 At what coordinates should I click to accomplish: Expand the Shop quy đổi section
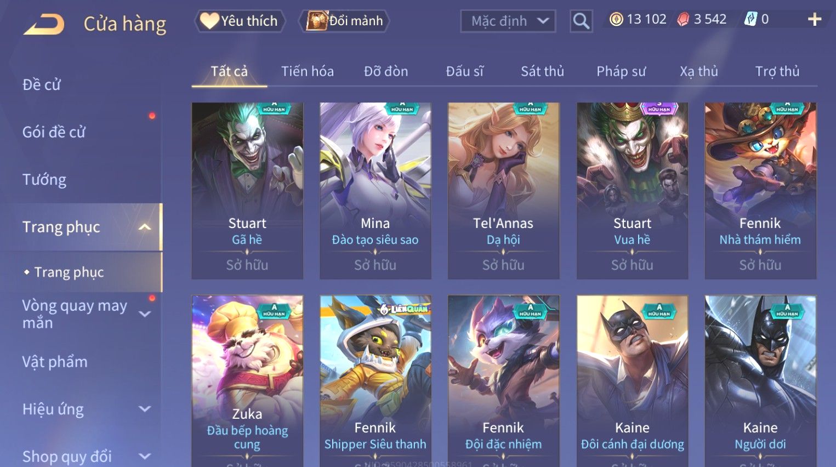145,456
